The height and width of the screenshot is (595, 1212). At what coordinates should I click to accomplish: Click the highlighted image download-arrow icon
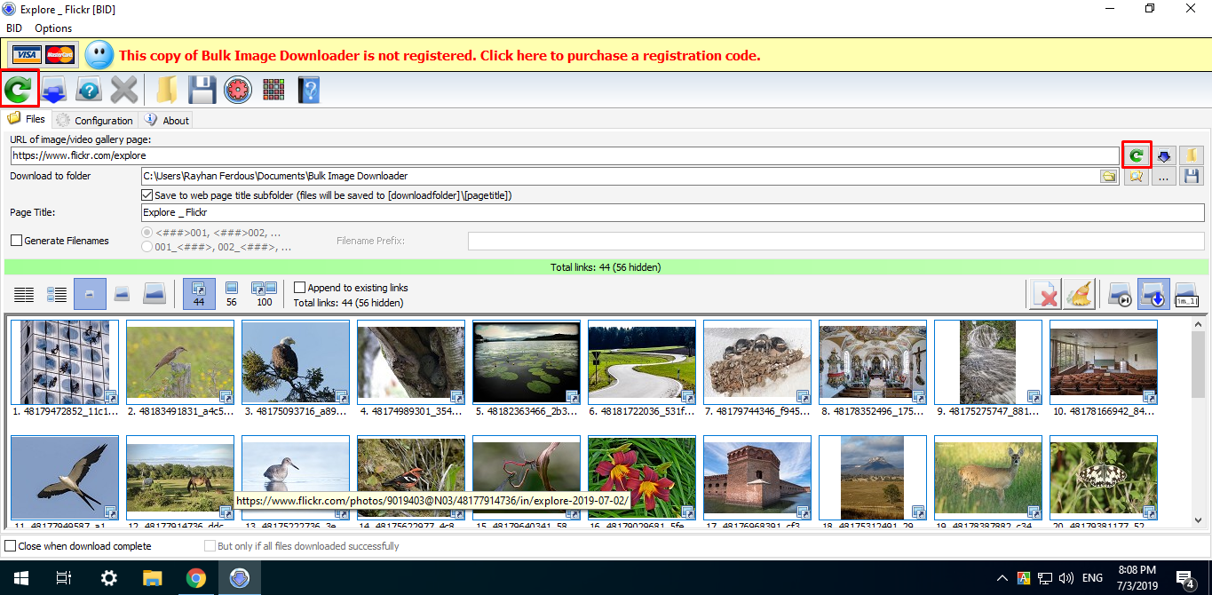pos(1153,294)
